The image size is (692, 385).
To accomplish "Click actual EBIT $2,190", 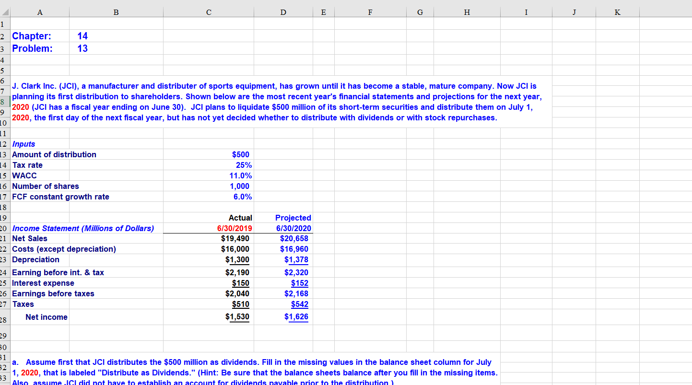I will pos(237,272).
